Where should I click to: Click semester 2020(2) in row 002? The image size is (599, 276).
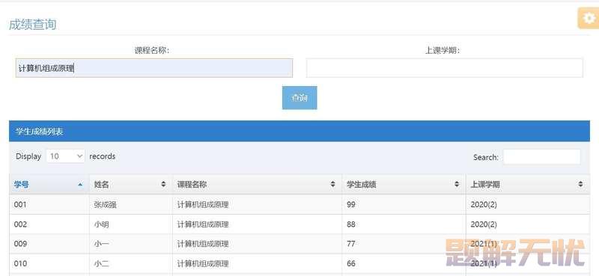coord(484,224)
